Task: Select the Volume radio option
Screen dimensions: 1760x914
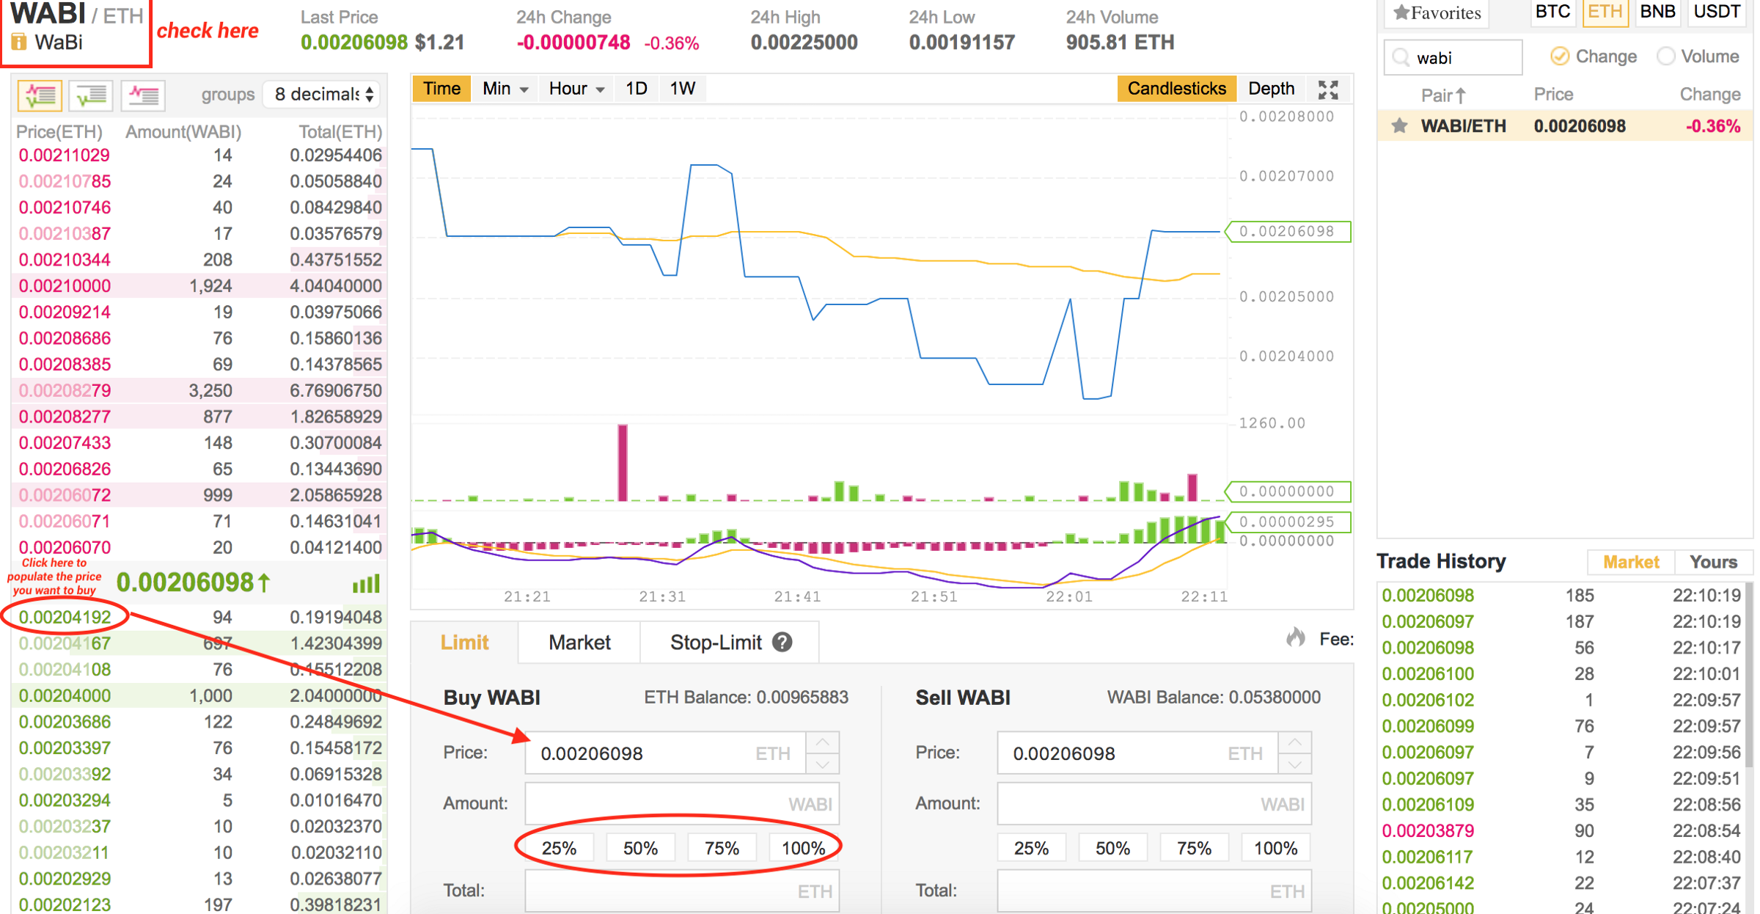Action: pos(1665,56)
